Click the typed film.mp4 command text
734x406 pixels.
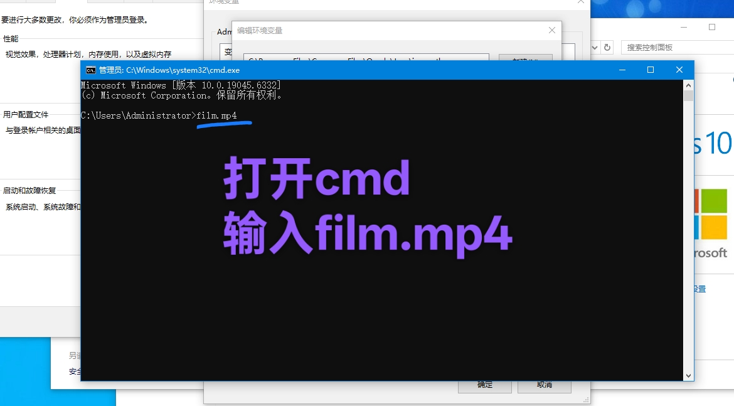[216, 115]
